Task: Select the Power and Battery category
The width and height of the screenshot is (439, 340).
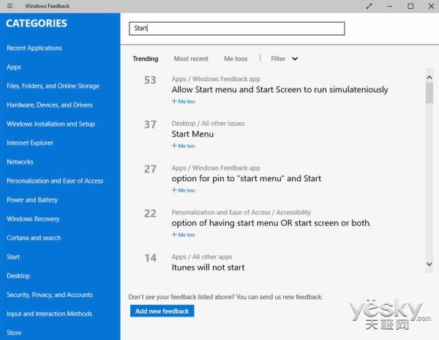Action: click(33, 200)
